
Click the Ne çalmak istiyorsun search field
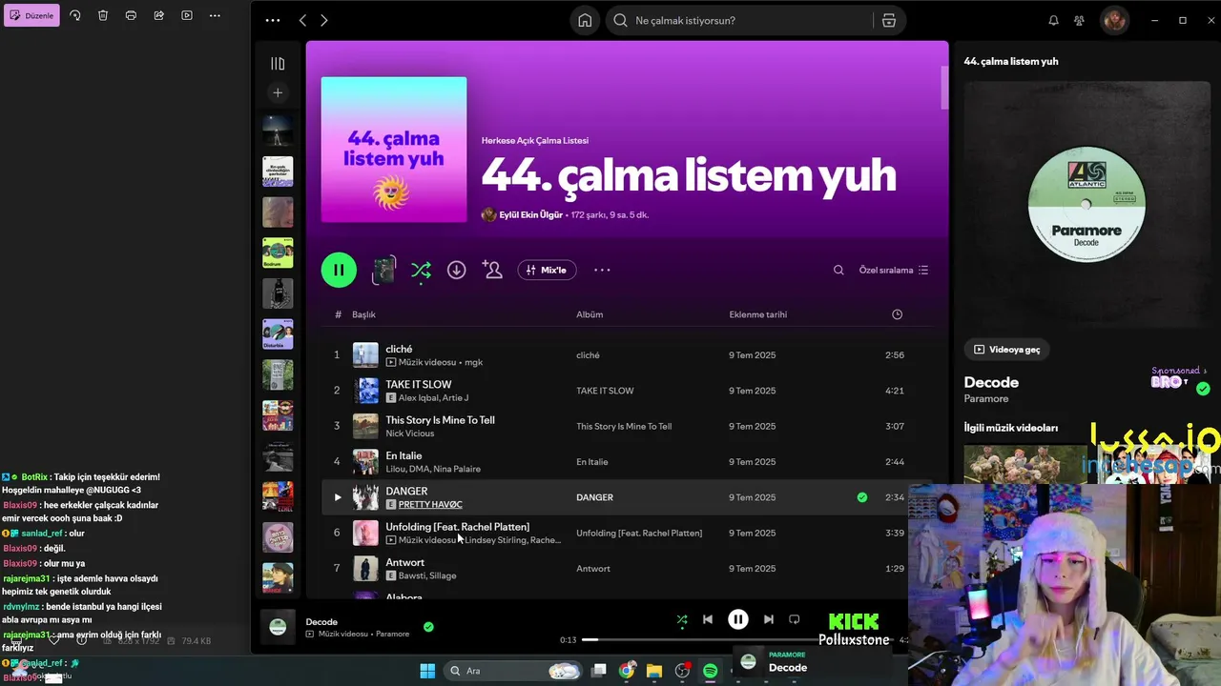tap(739, 20)
